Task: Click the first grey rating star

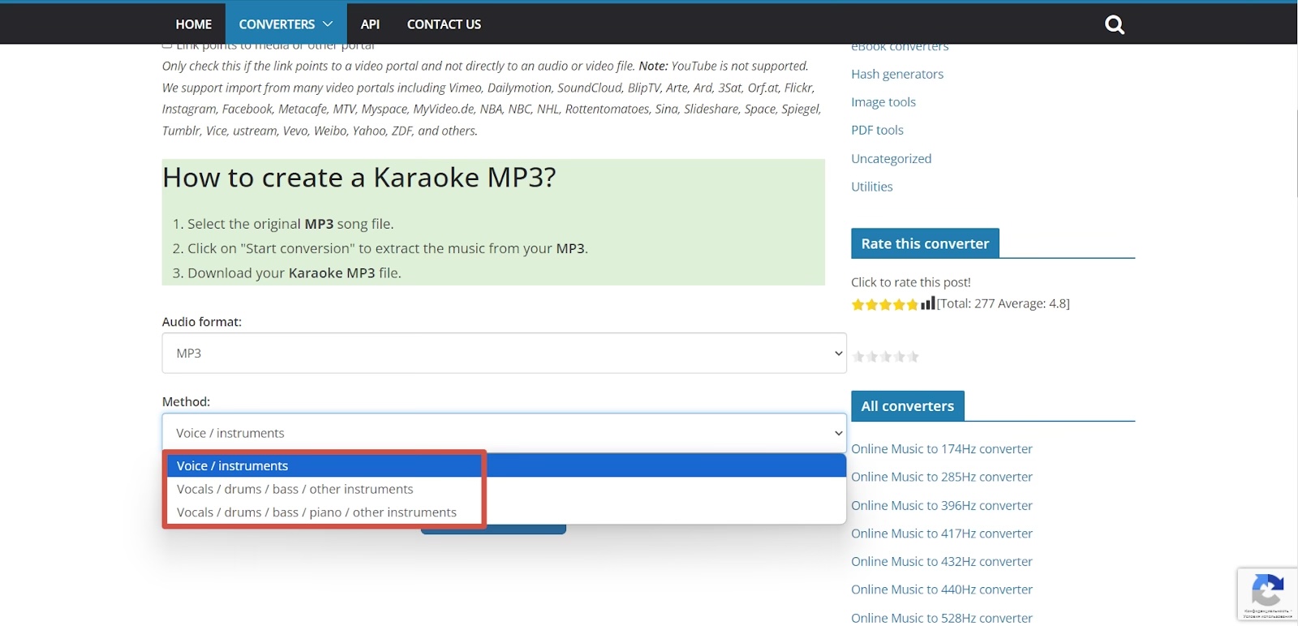Action: [858, 357]
